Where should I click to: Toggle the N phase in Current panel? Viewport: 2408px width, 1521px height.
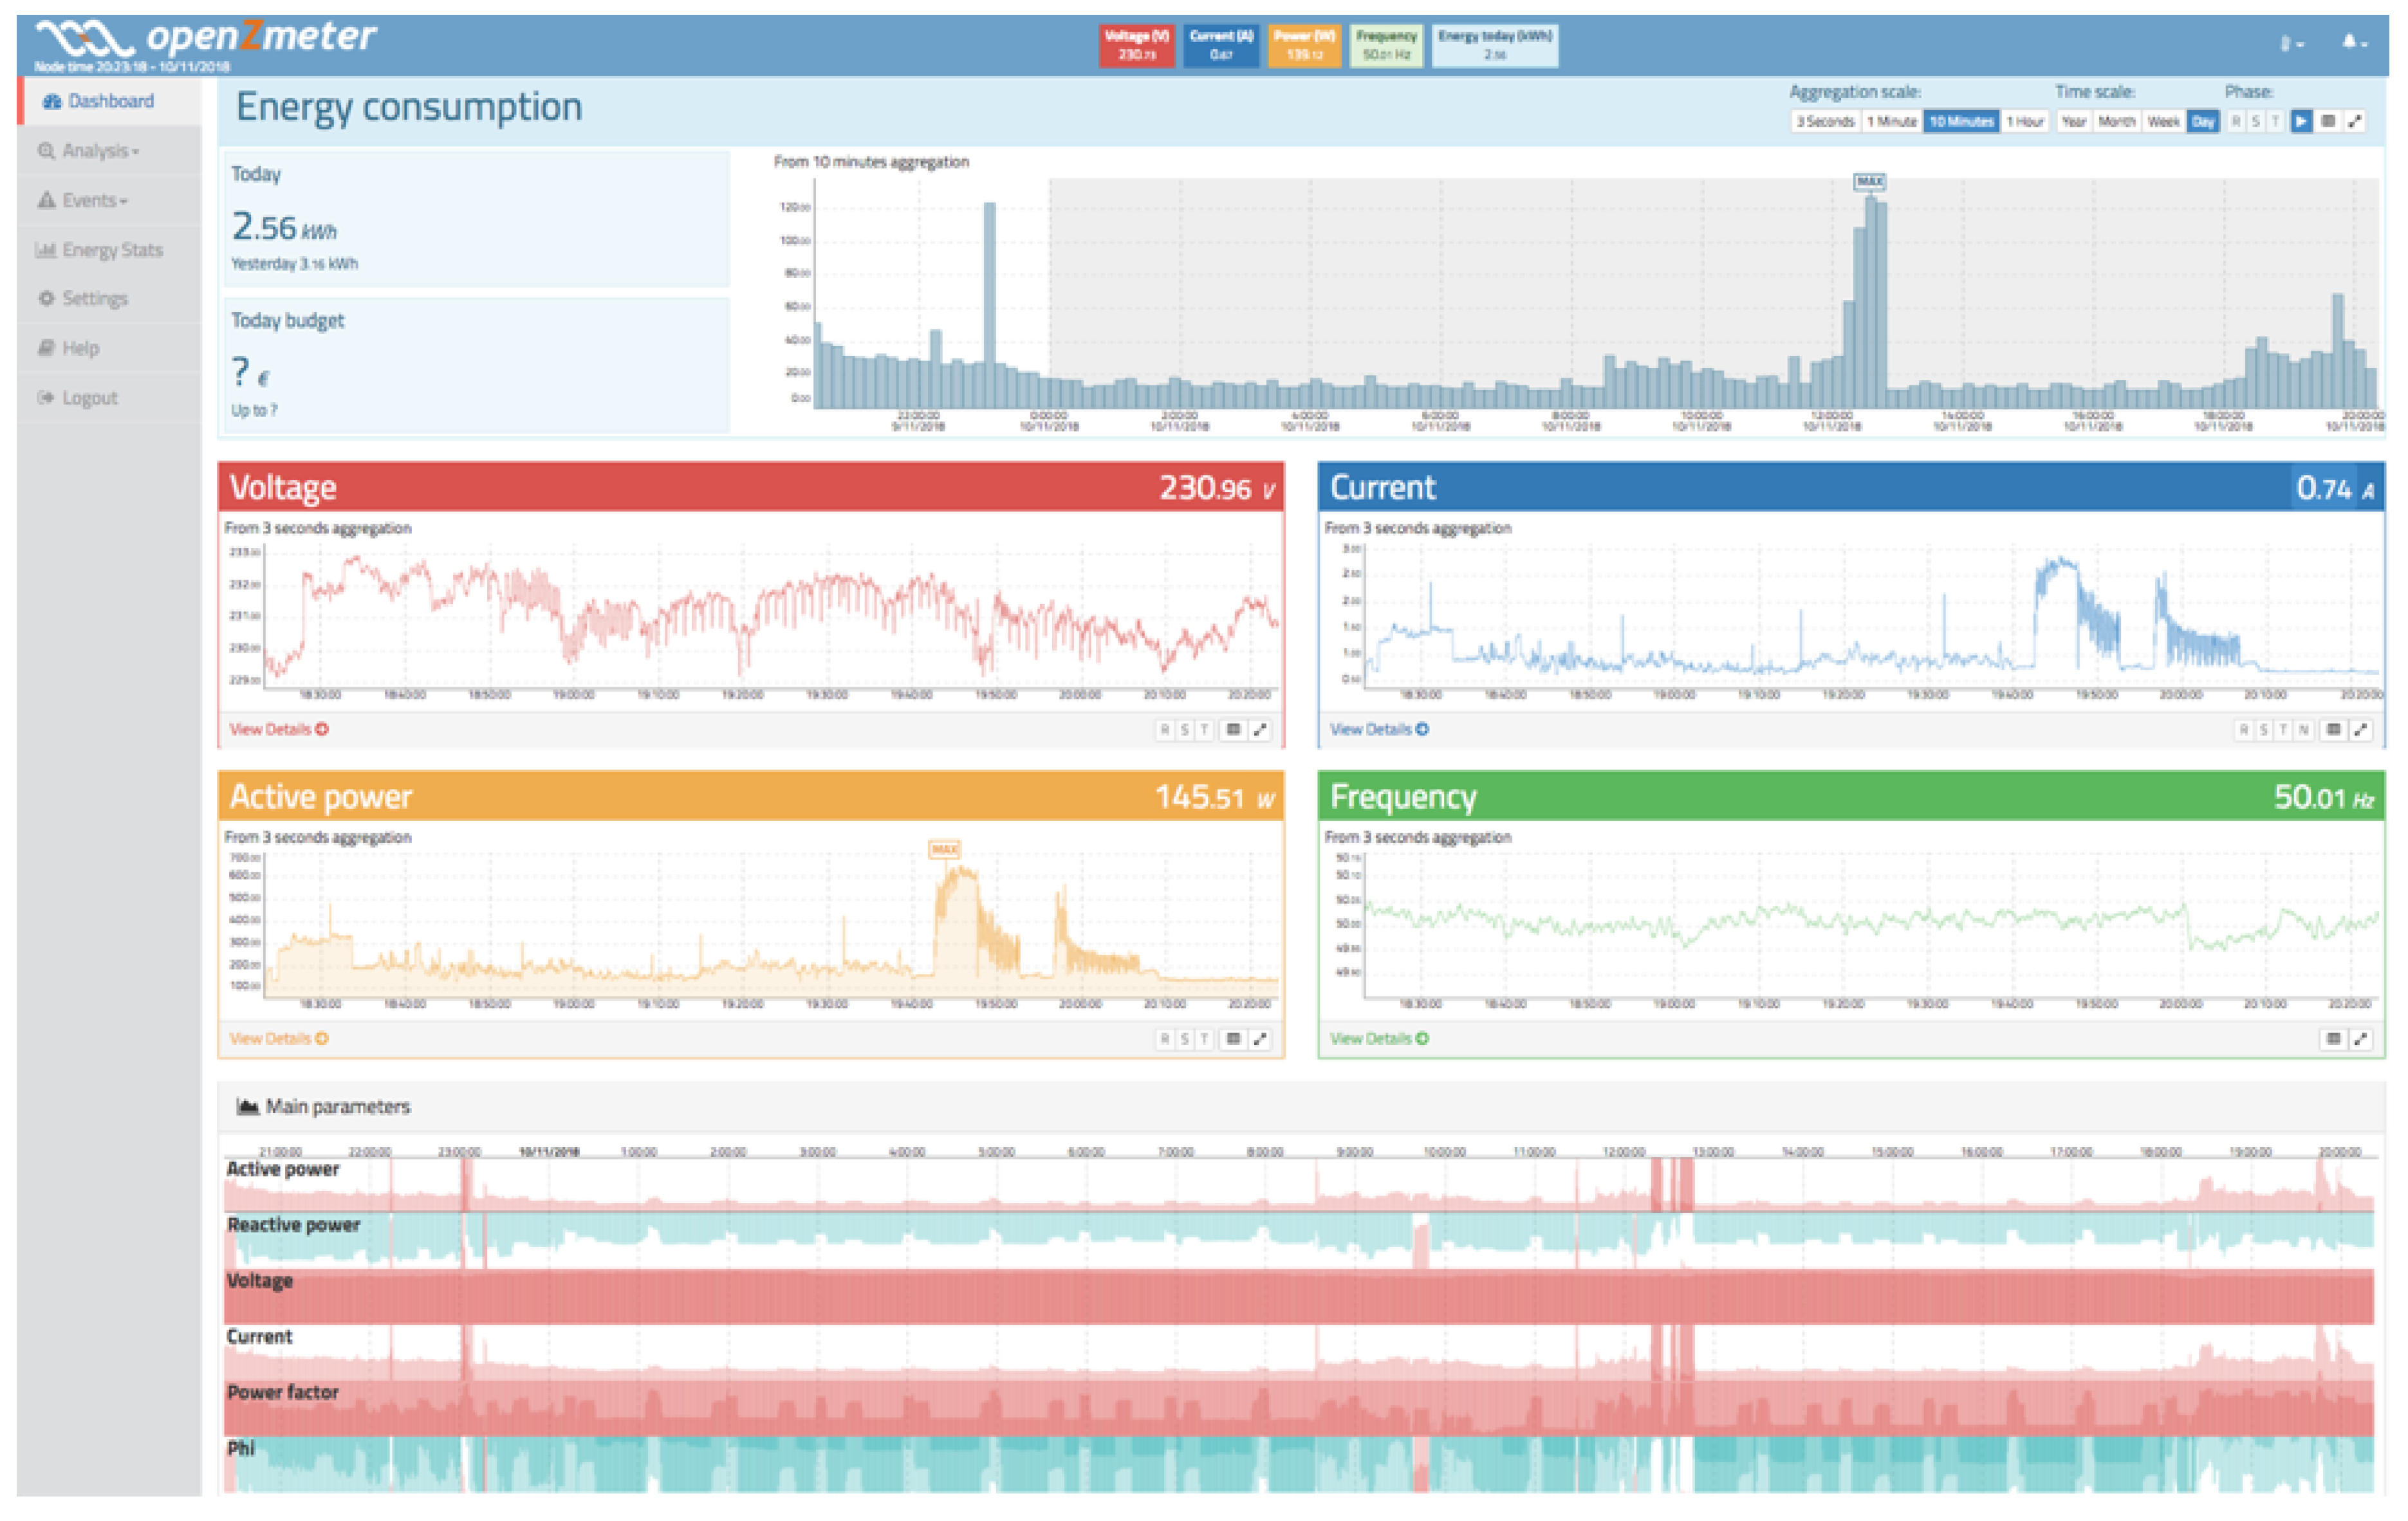tap(2304, 730)
